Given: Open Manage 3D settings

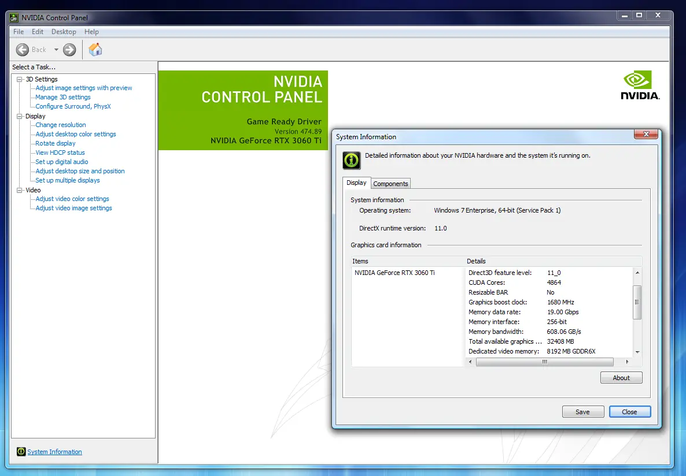Looking at the screenshot, I should 63,97.
